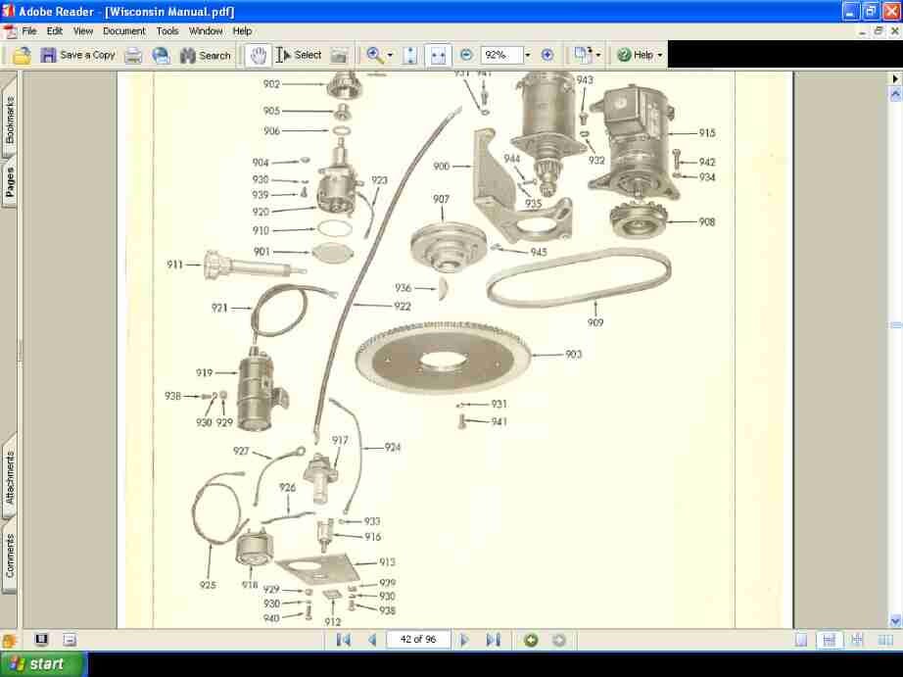
Task: Open the Search panel
Action: (204, 55)
